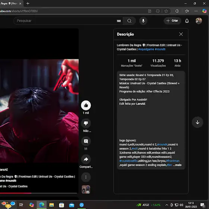This screenshot has width=209, height=209.
Task: Click the ATGE stock widget
Action: click(149, 205)
